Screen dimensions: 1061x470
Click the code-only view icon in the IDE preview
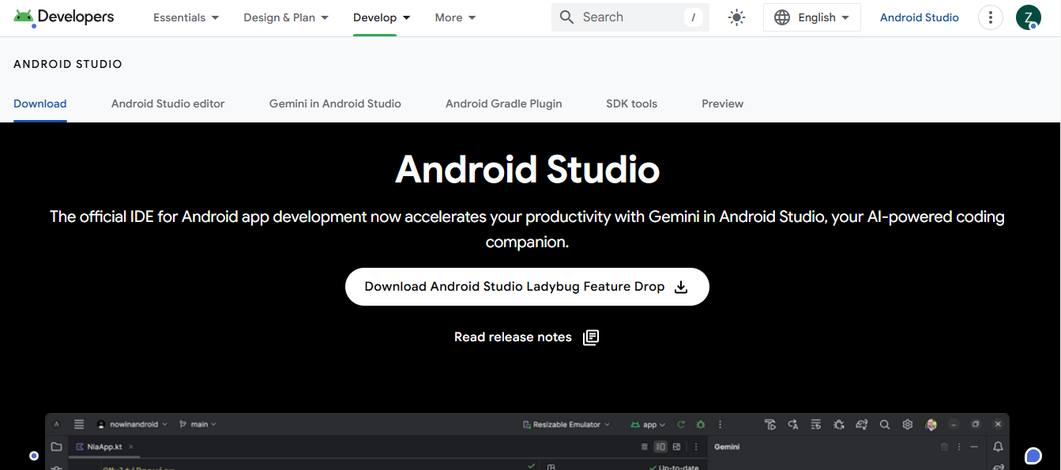coord(645,447)
